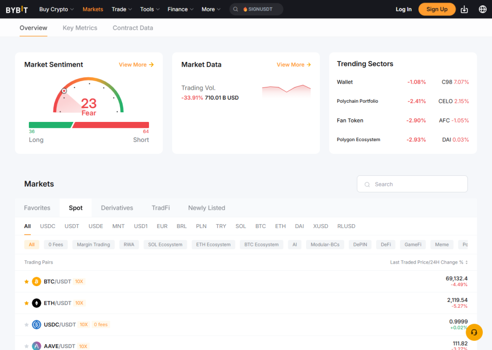
Task: Click the USDC coin icon
Action: pyautogui.click(x=37, y=325)
